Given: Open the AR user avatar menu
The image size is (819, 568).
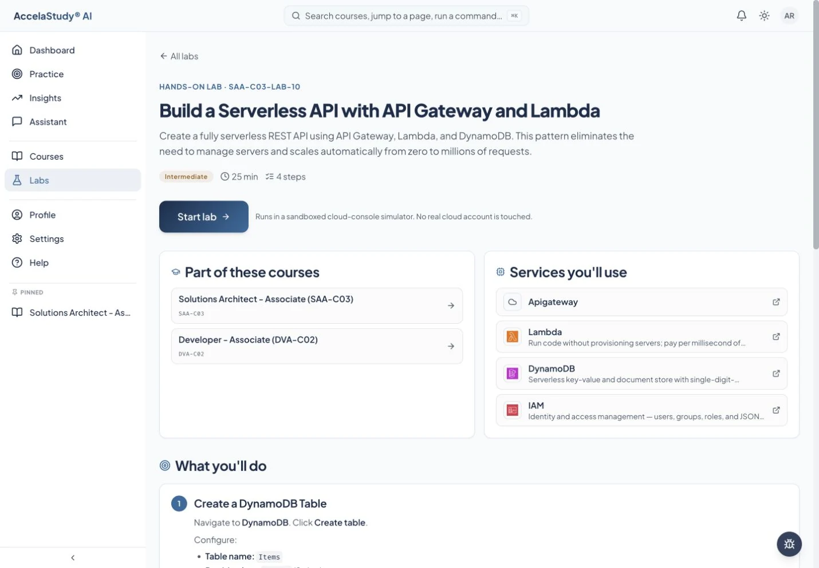Looking at the screenshot, I should [789, 16].
